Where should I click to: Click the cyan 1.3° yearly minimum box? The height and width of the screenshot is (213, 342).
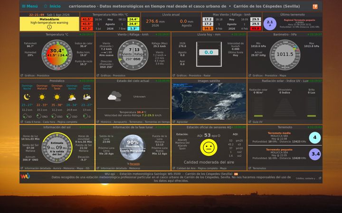(x=133, y=28)
